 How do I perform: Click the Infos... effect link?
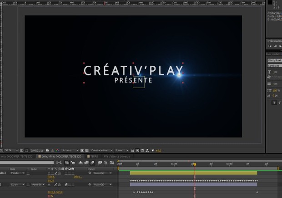pyautogui.click(x=78, y=177)
